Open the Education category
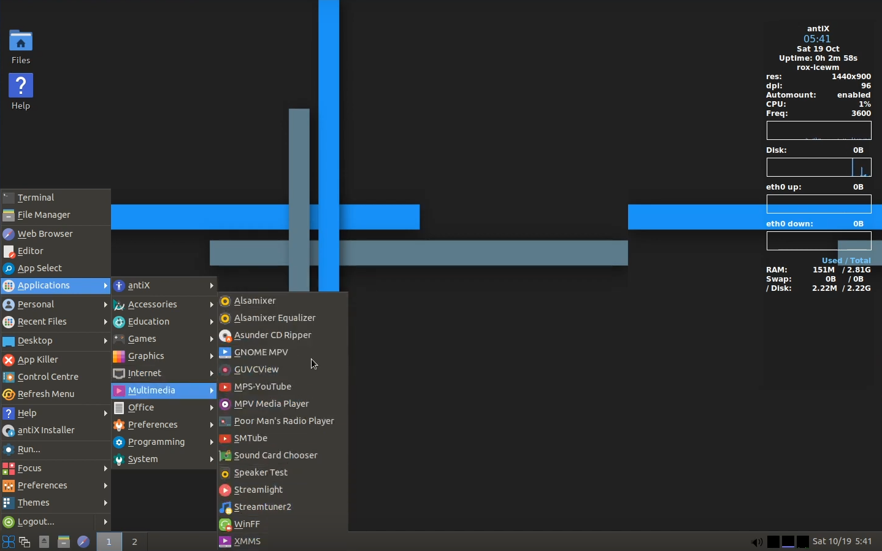 point(164,322)
